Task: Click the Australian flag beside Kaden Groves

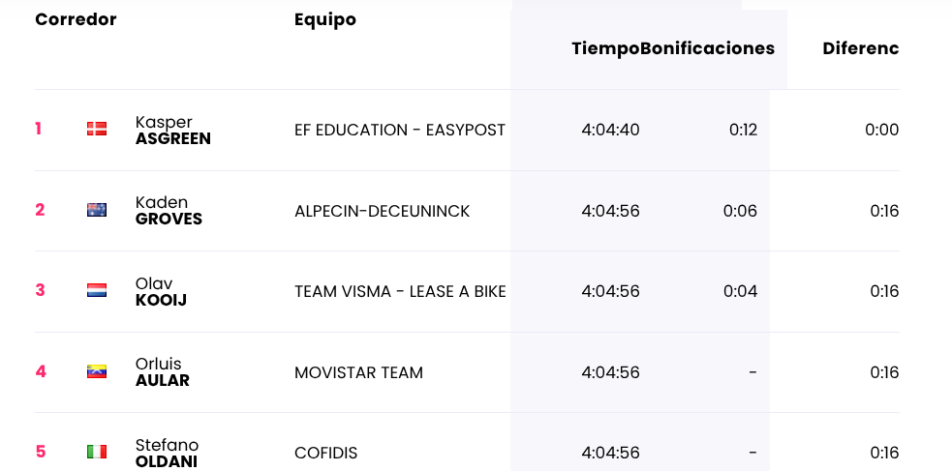Action: tap(97, 210)
